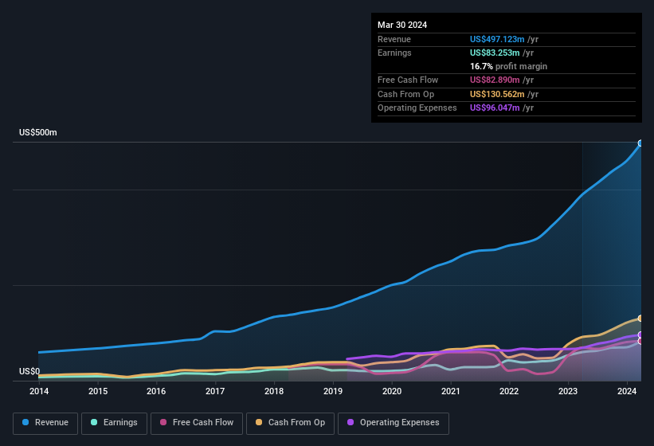The image size is (654, 446).
Task: Click the 16.7% profit margin text
Action: point(508,66)
